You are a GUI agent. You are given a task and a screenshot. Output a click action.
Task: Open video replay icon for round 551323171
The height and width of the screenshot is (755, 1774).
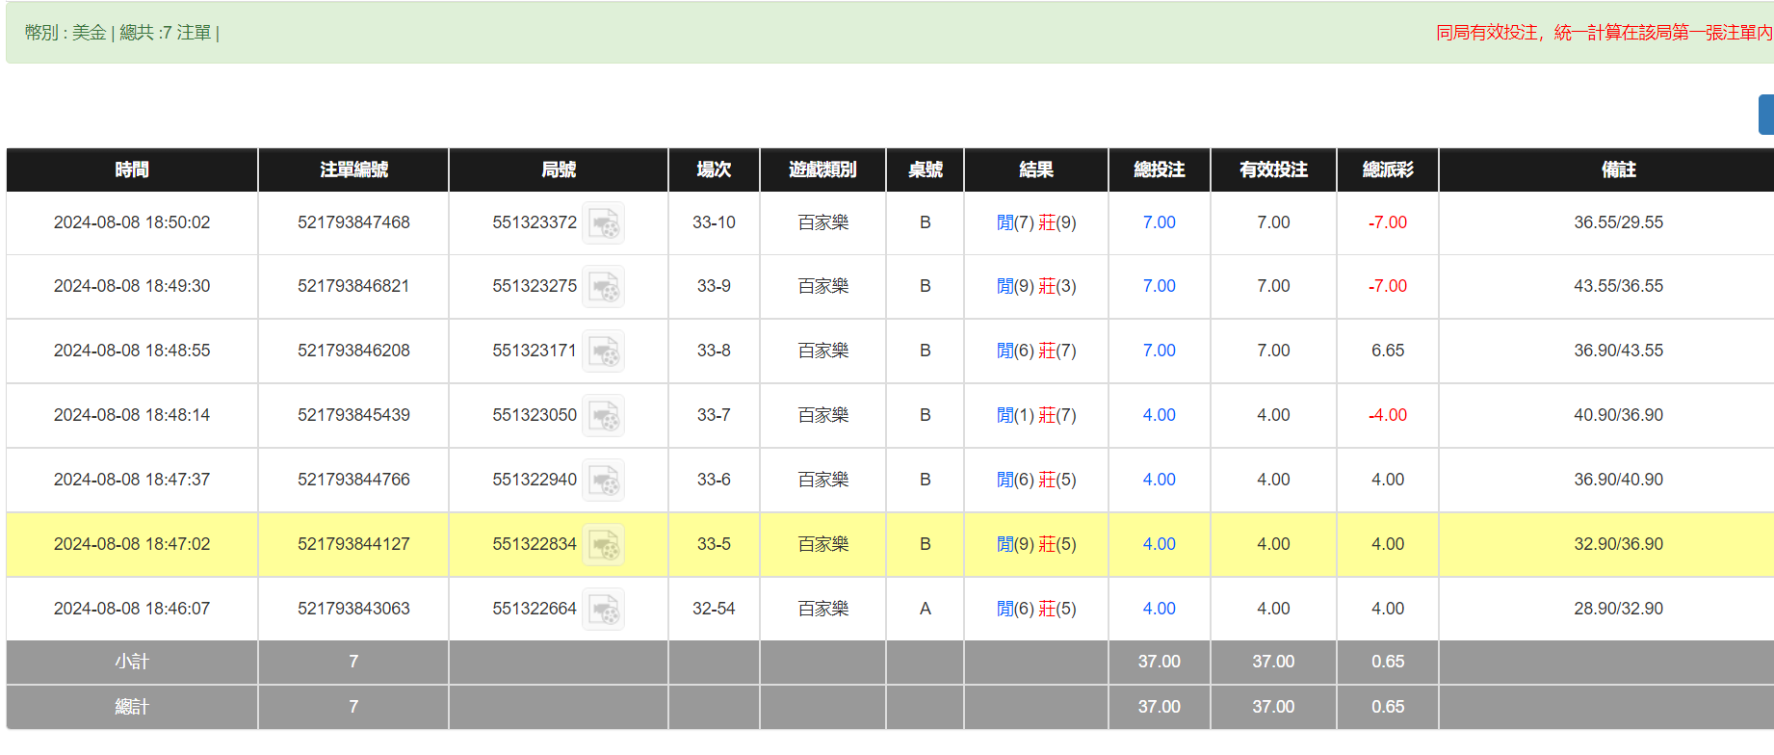coord(604,351)
